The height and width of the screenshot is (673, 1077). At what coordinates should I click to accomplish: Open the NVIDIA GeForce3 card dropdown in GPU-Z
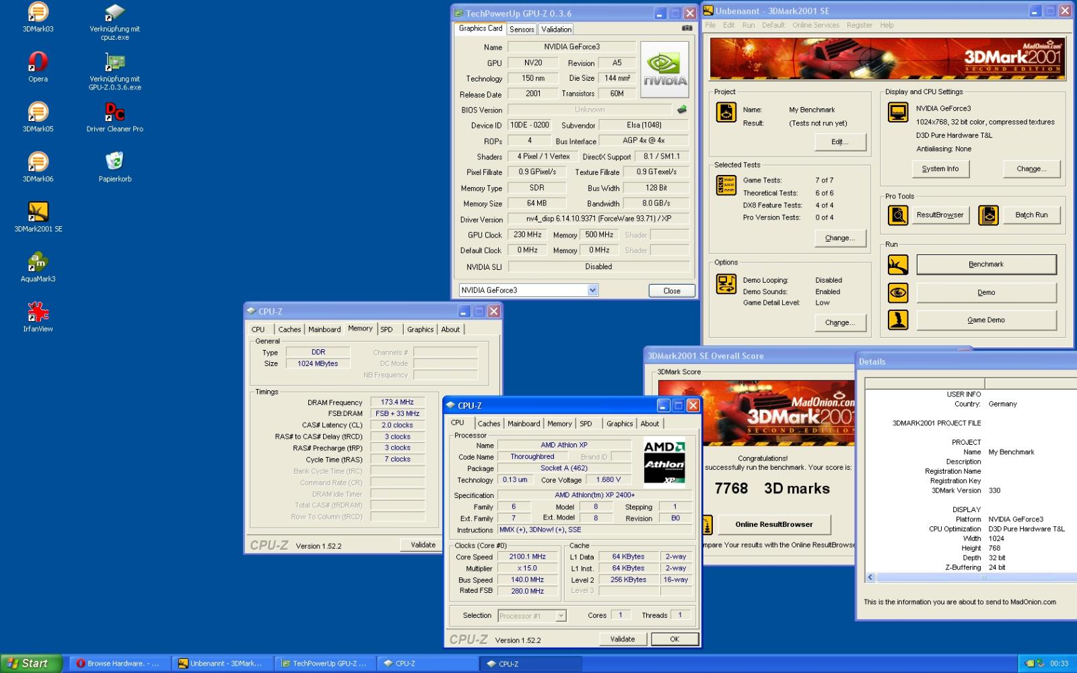click(592, 290)
